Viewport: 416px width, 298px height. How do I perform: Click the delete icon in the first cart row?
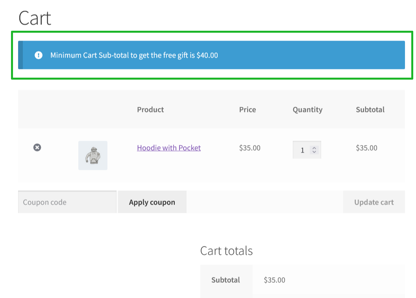pos(37,147)
